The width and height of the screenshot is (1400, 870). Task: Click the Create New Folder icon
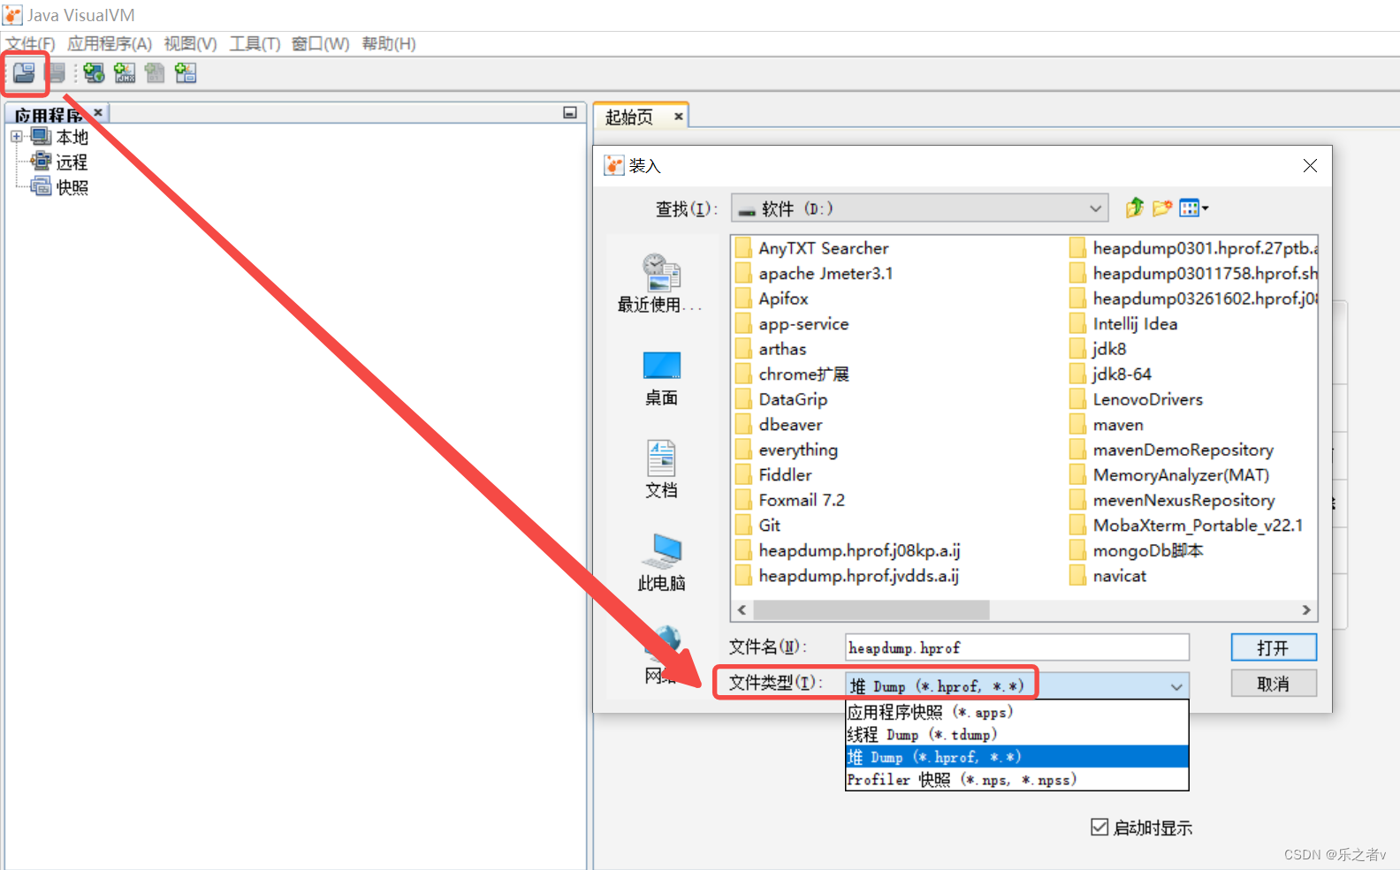click(1162, 208)
